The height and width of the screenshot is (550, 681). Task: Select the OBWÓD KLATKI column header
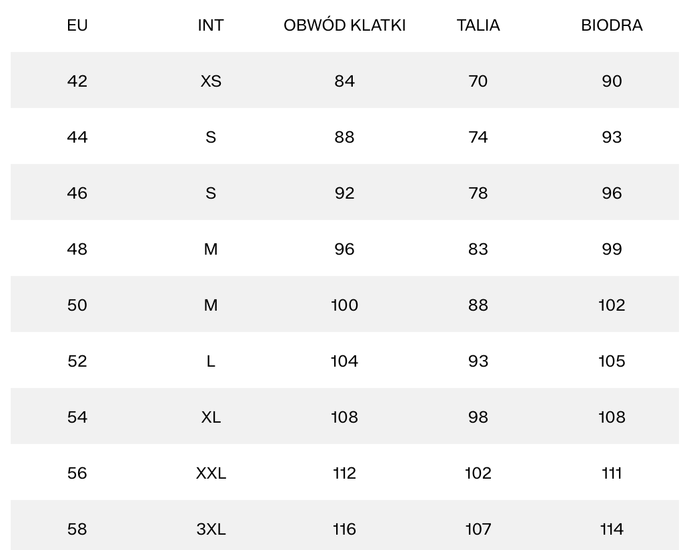pyautogui.click(x=344, y=25)
